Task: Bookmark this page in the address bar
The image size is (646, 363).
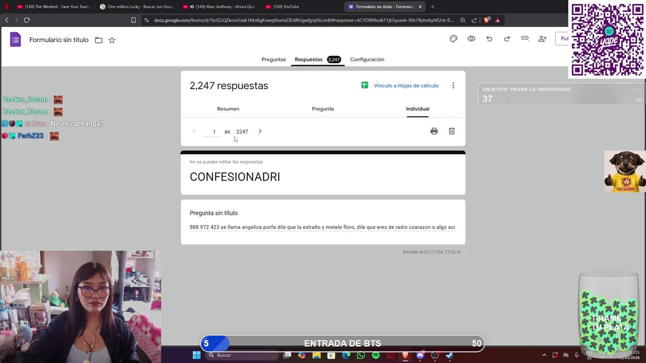Action: pos(133,20)
